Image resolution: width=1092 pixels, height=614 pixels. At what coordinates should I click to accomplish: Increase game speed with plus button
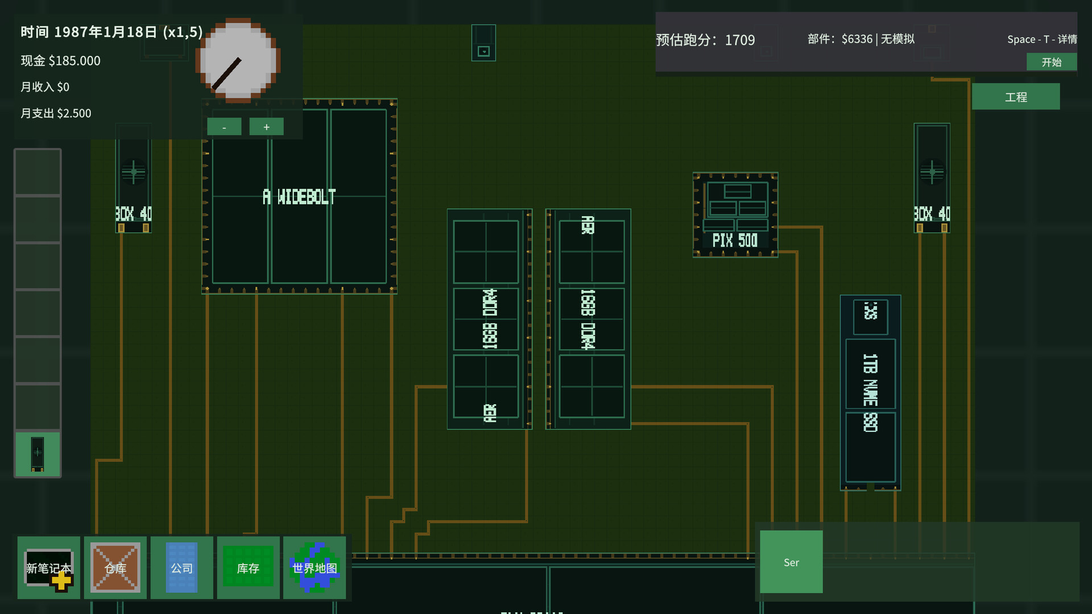[266, 127]
